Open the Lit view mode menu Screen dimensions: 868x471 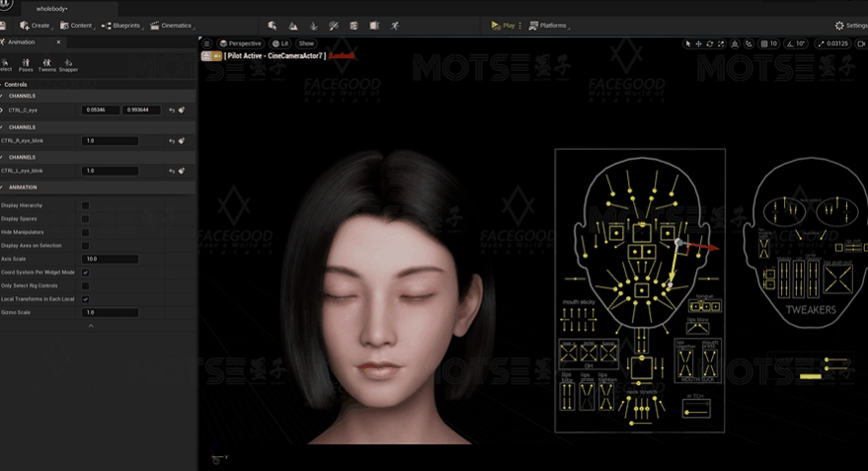click(x=280, y=43)
